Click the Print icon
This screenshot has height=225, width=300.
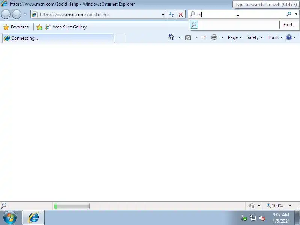tap(214, 37)
